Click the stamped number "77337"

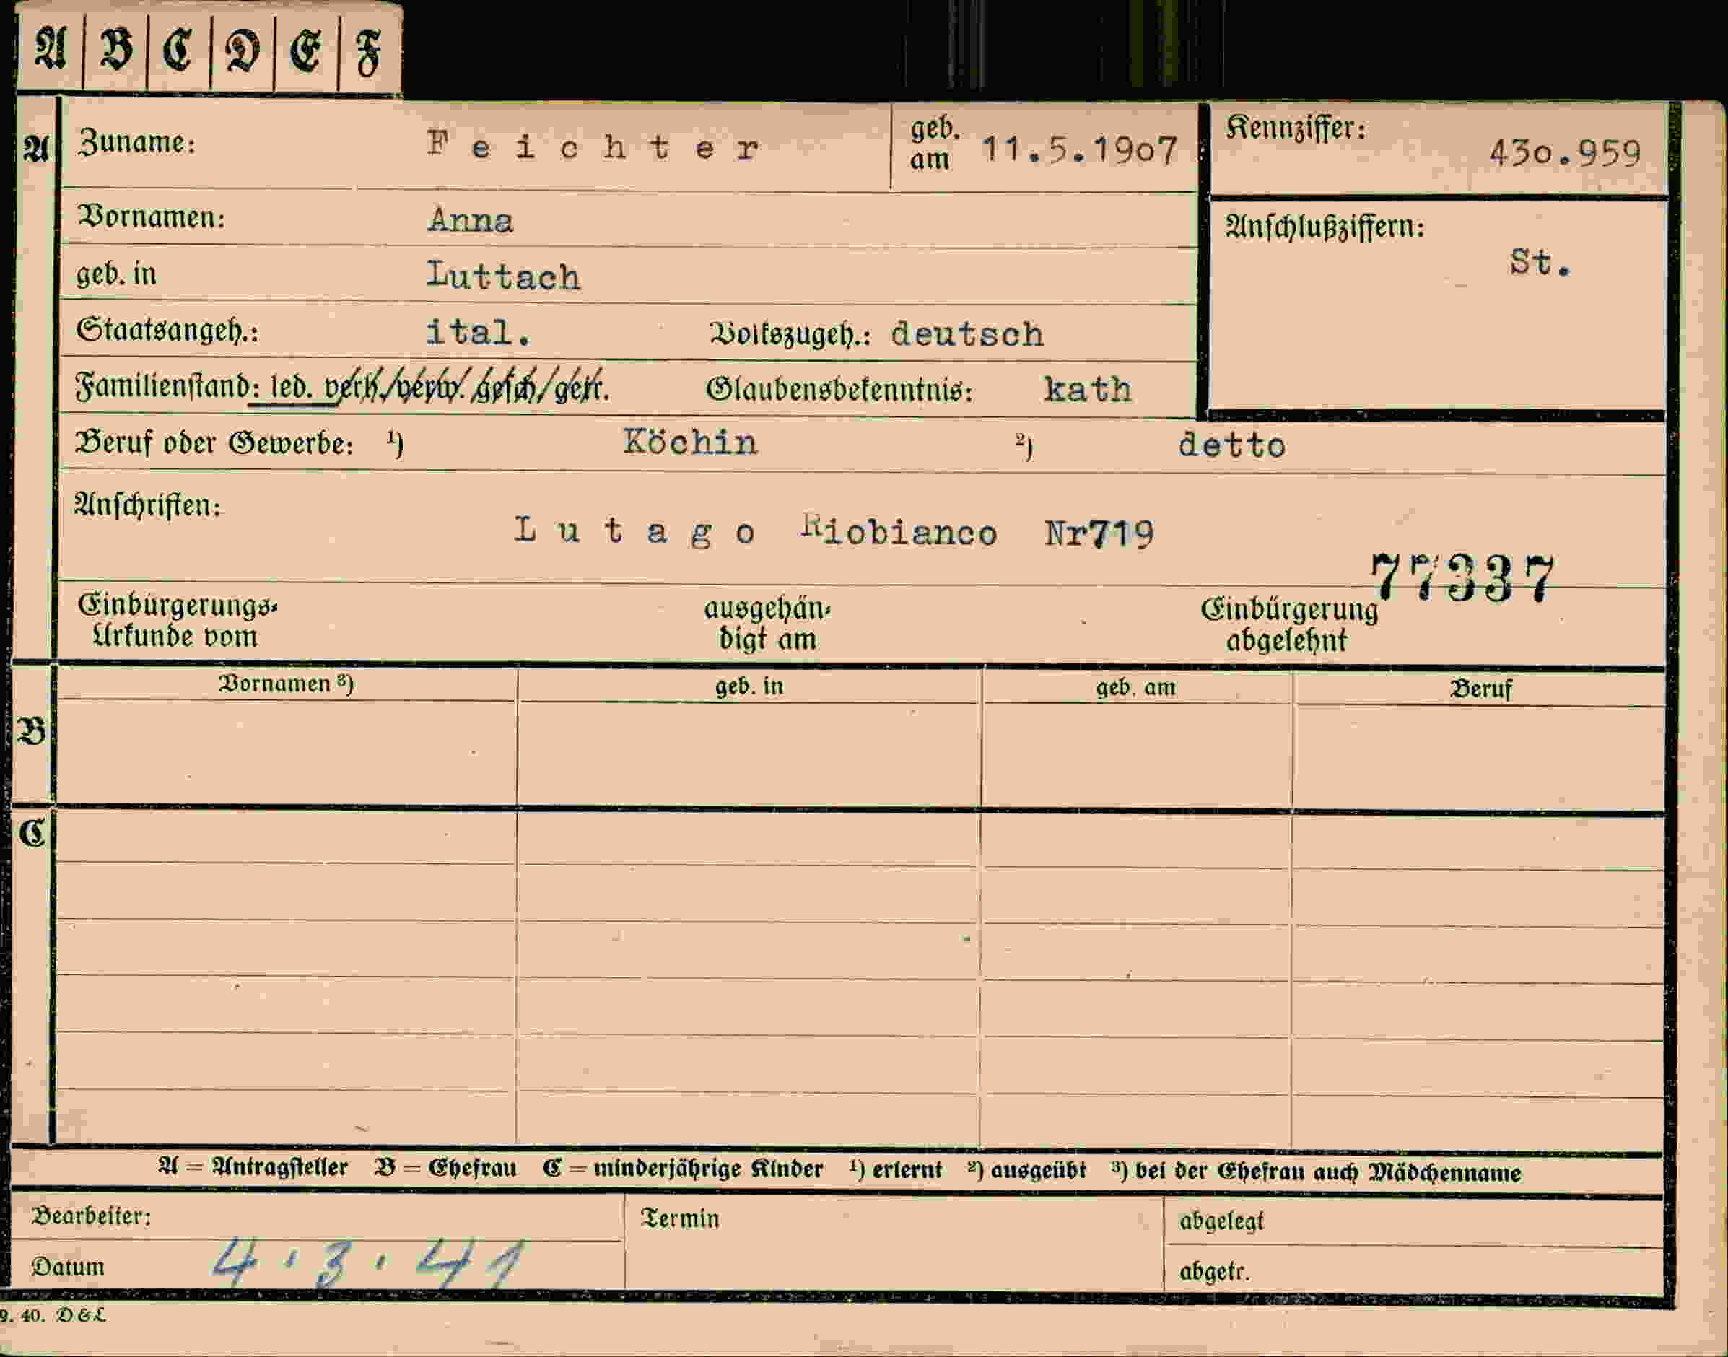click(x=1462, y=578)
